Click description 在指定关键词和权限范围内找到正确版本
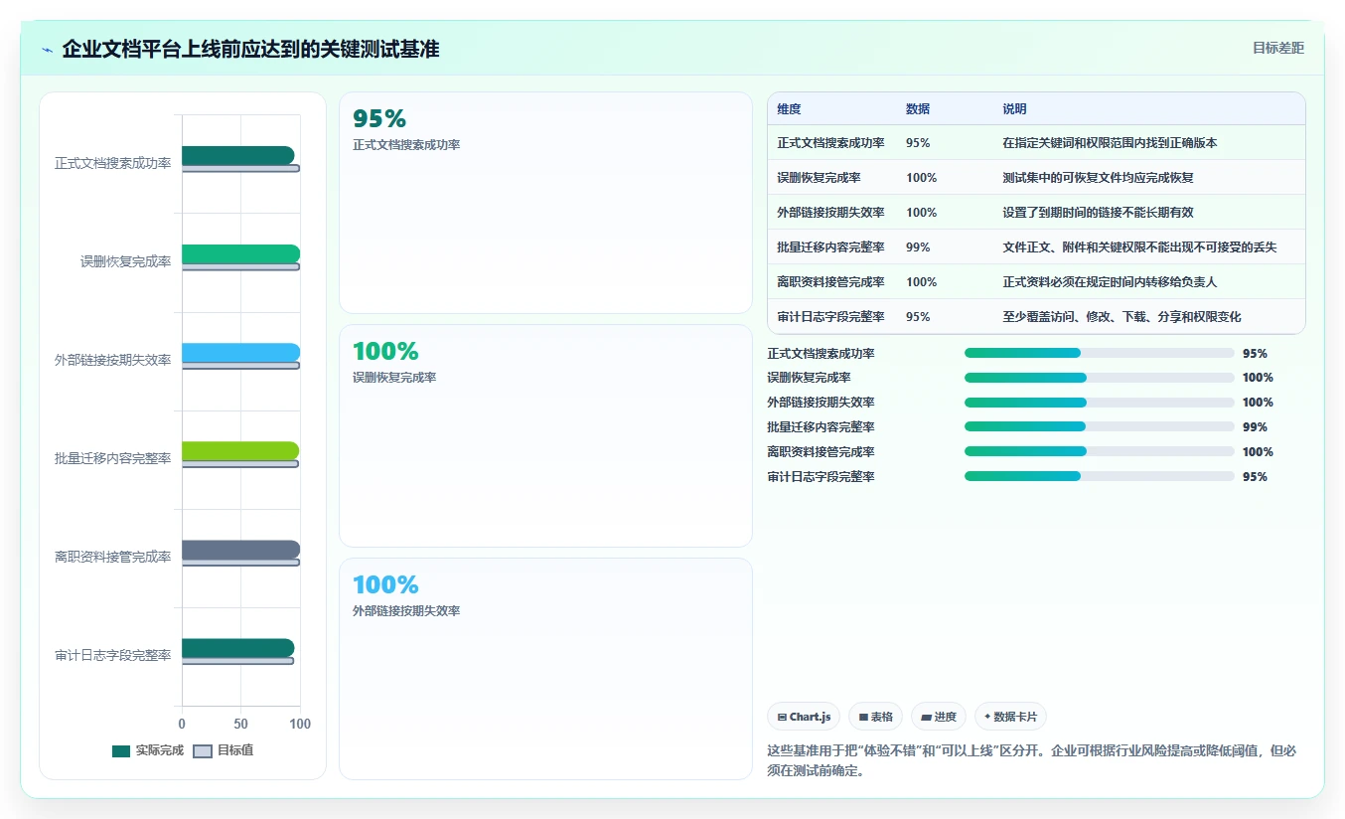 click(1110, 143)
